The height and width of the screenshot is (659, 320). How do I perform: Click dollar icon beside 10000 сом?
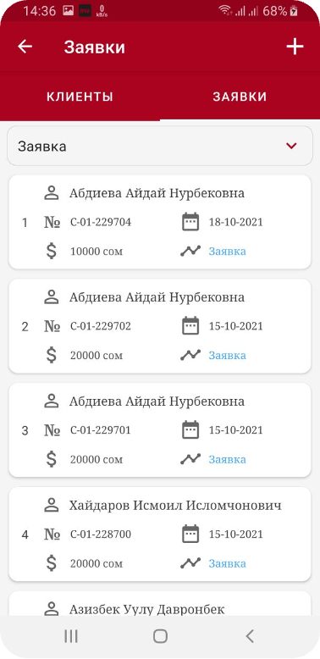(x=52, y=252)
